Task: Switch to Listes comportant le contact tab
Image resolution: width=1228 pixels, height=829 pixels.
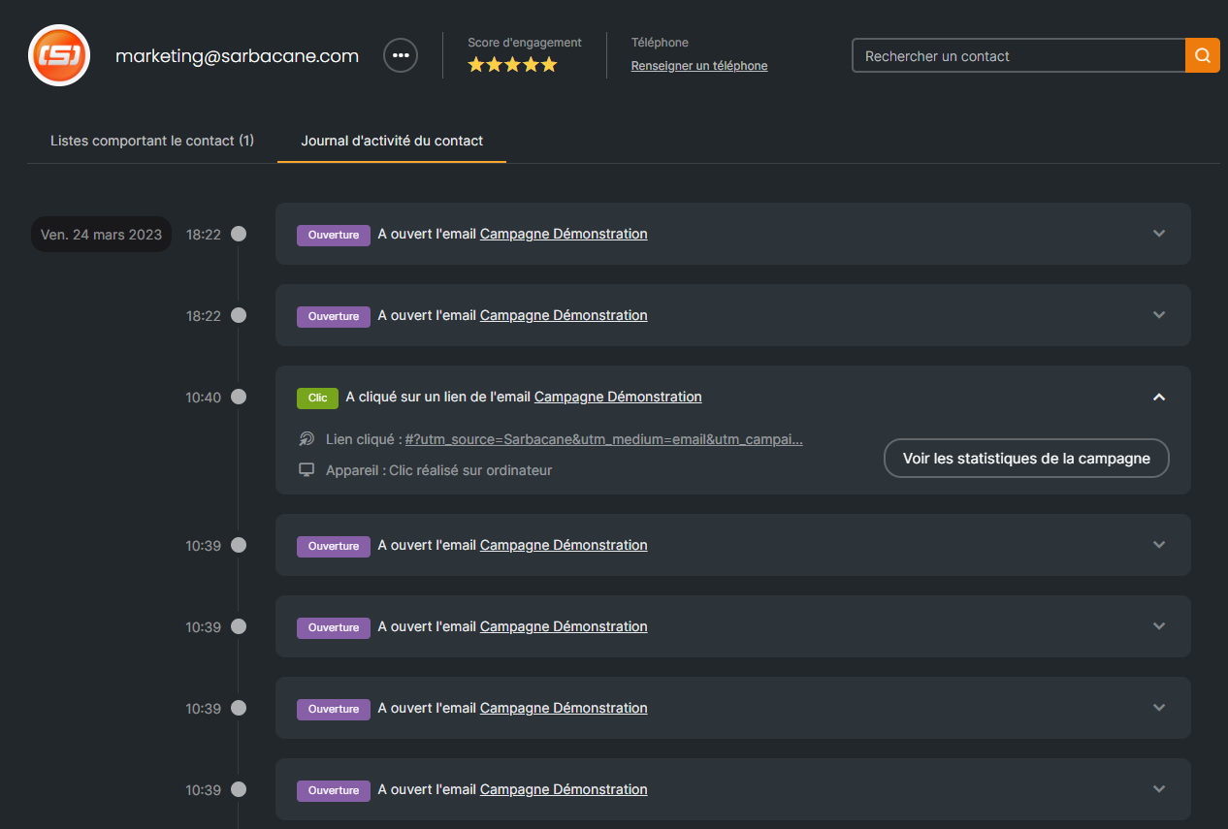Action: click(x=152, y=141)
